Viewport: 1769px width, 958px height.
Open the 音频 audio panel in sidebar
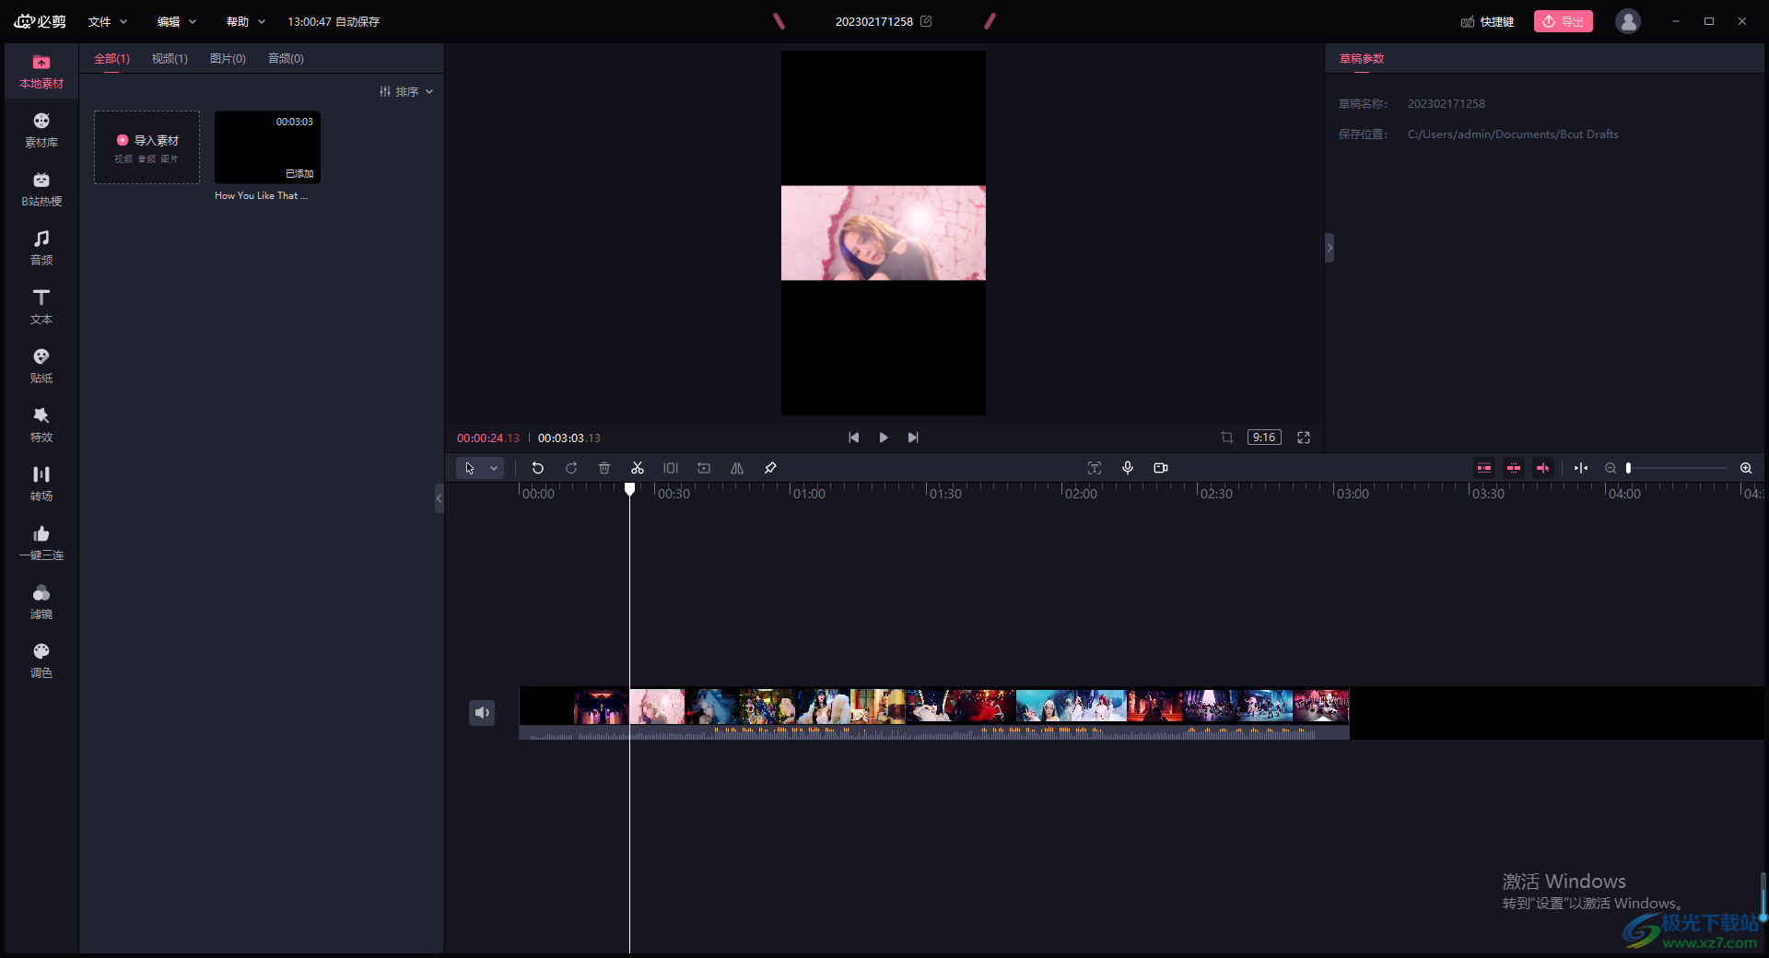41,249
